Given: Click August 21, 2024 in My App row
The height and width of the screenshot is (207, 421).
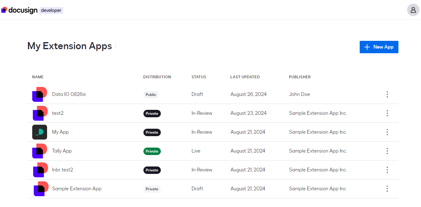Looking at the screenshot, I should point(248,132).
